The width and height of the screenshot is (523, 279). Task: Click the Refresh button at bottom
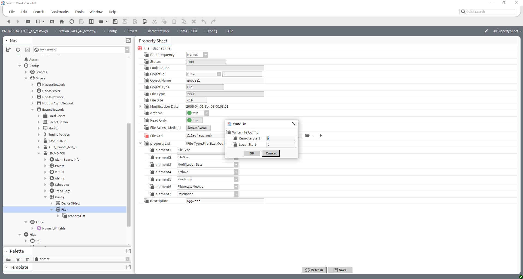click(314, 270)
